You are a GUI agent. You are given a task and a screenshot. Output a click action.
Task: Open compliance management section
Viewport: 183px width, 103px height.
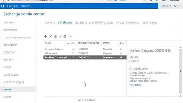point(18,37)
